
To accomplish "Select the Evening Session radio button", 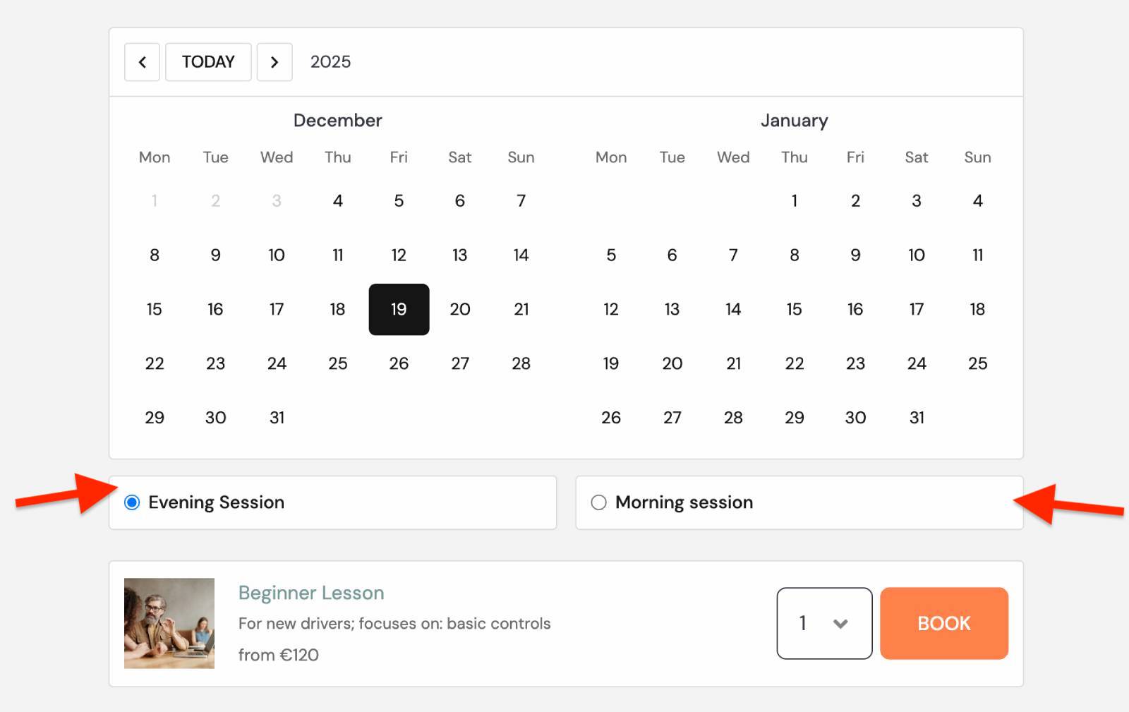I will (x=132, y=502).
